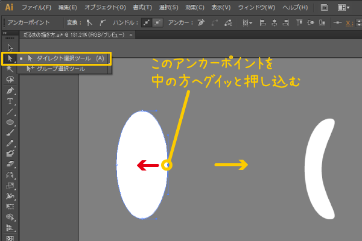Viewport: 362px width, 241px height.
Task: Choose ダイレクト選択ツール from the flyout
Action: tap(65, 58)
